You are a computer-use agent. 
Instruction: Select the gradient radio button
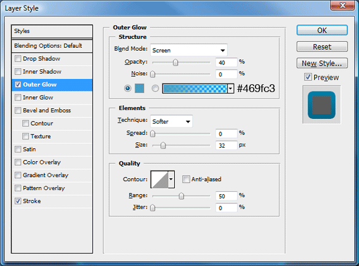[155, 88]
